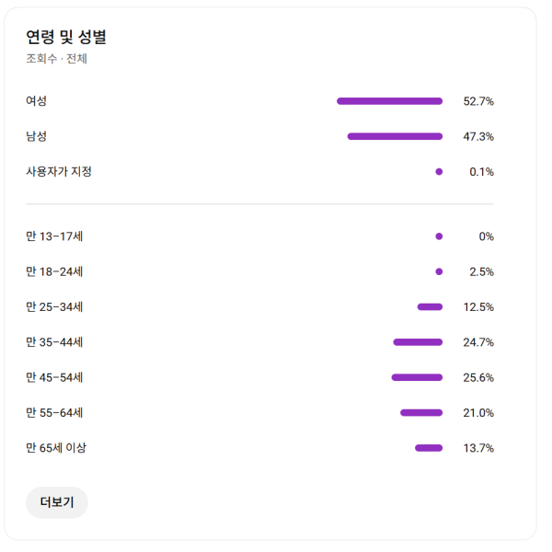Image resolution: width=552 pixels, height=552 pixels.
Task: Click the 만 45–54세 purple bar
Action: [417, 377]
